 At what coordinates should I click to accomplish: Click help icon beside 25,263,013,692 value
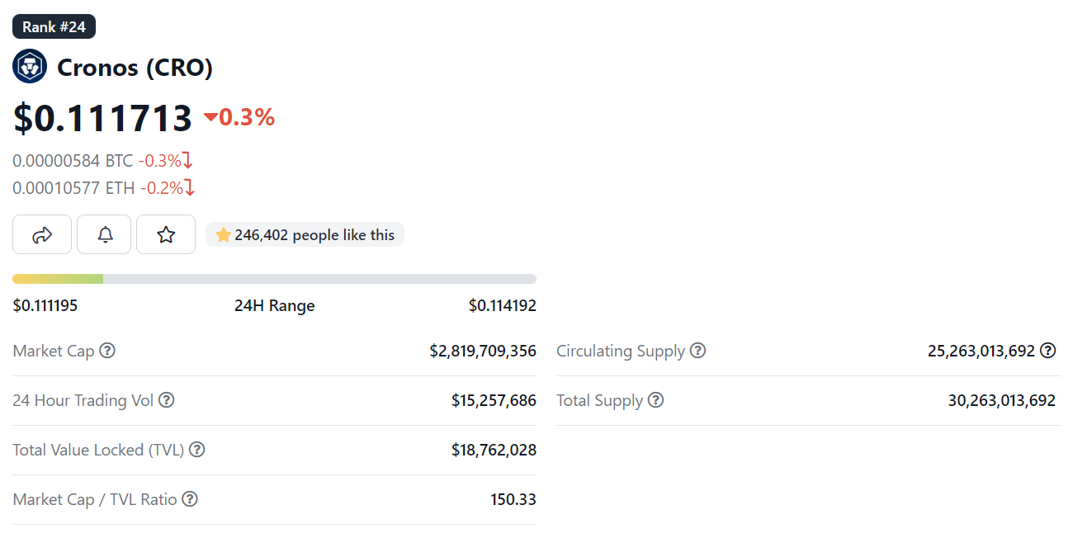tap(1048, 351)
